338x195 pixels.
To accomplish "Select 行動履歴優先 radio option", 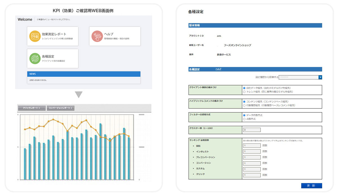I will (244, 105).
